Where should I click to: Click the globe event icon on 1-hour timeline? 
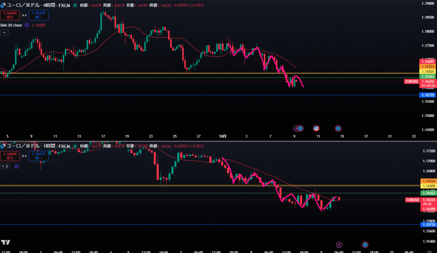pos(365,244)
